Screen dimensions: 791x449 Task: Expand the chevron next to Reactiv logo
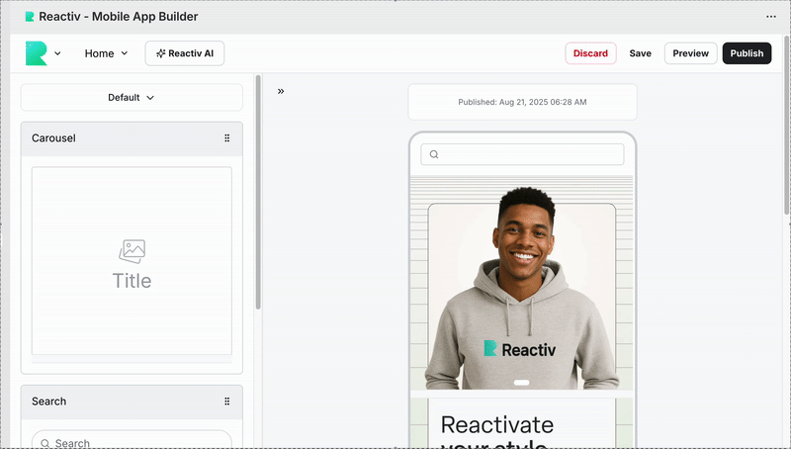[57, 53]
